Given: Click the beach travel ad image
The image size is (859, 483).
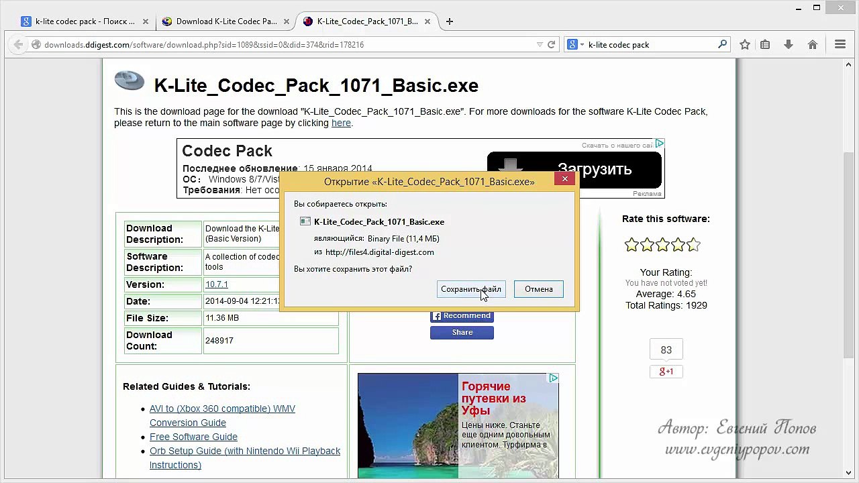Looking at the screenshot, I should 408,425.
